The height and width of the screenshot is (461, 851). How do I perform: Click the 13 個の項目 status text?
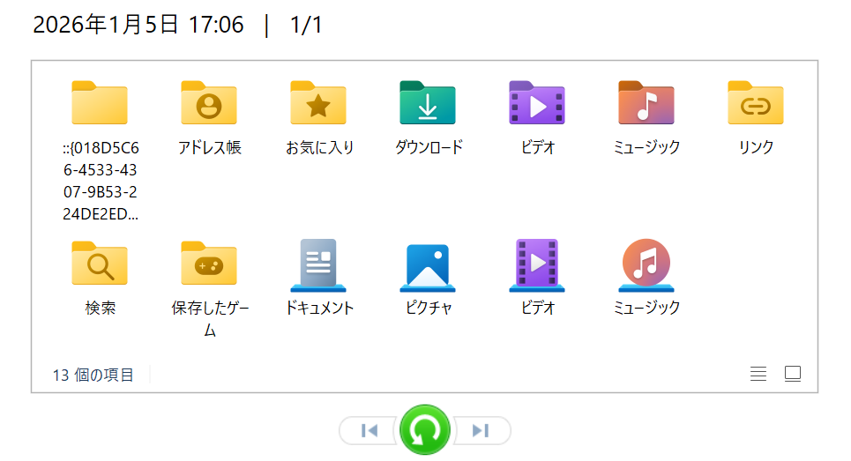point(93,375)
